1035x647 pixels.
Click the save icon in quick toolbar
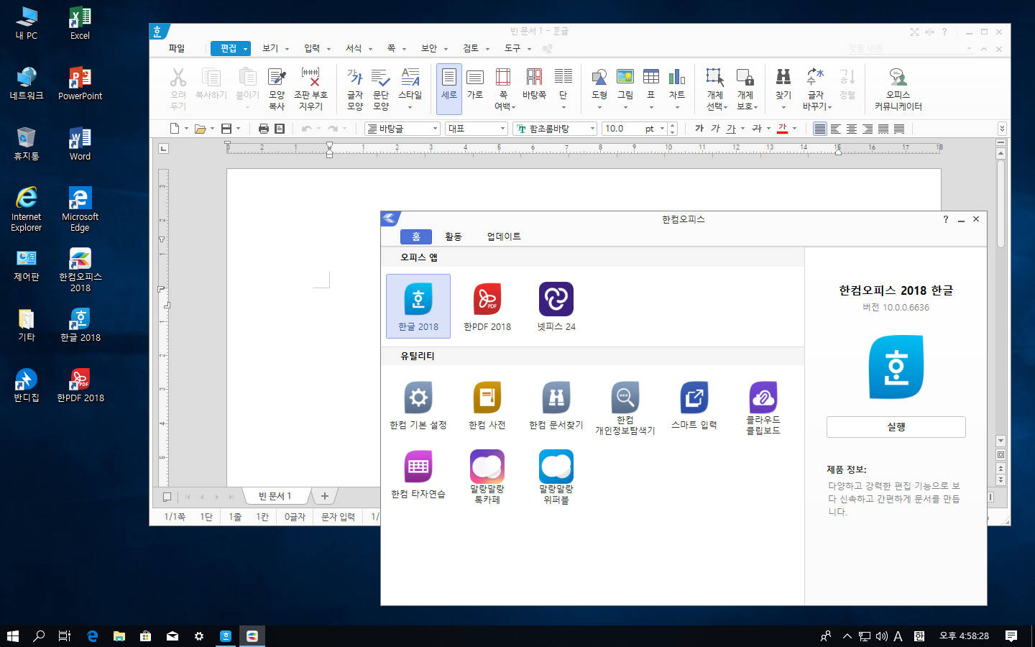226,129
